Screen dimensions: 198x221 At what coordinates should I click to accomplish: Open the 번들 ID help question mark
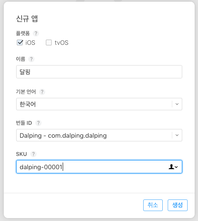click(x=38, y=123)
